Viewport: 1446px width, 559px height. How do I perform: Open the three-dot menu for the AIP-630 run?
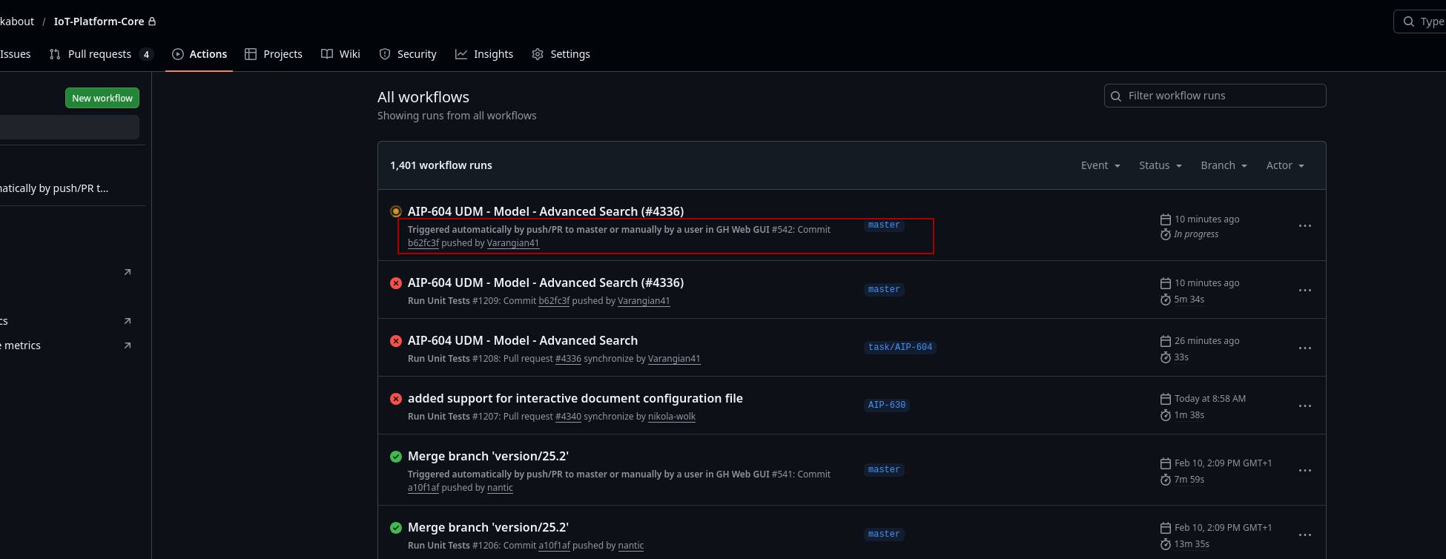(1305, 406)
